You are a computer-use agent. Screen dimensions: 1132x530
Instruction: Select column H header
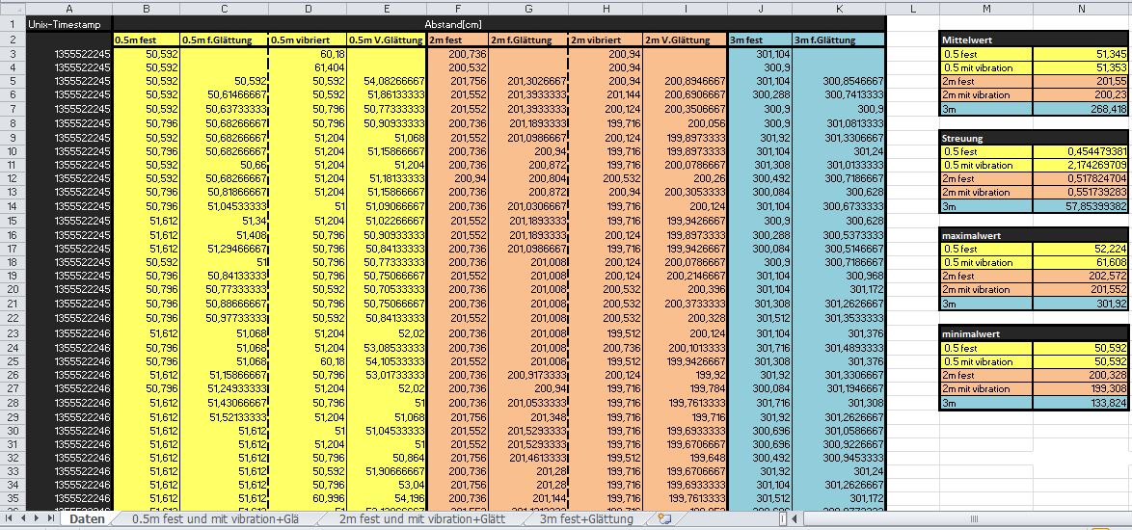tap(606, 8)
